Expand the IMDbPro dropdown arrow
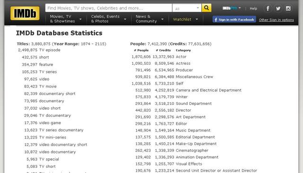Viewport: 303px width, 173px height. click(x=240, y=8)
